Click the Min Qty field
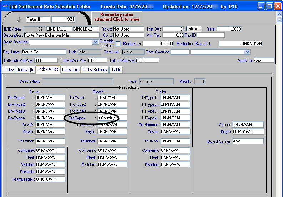Screen dimensions: 283x197 (x=173, y=29)
